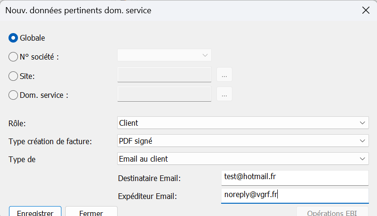This screenshot has width=377, height=216.
Task: Click the Destinataire Email field
Action: [x=295, y=178]
